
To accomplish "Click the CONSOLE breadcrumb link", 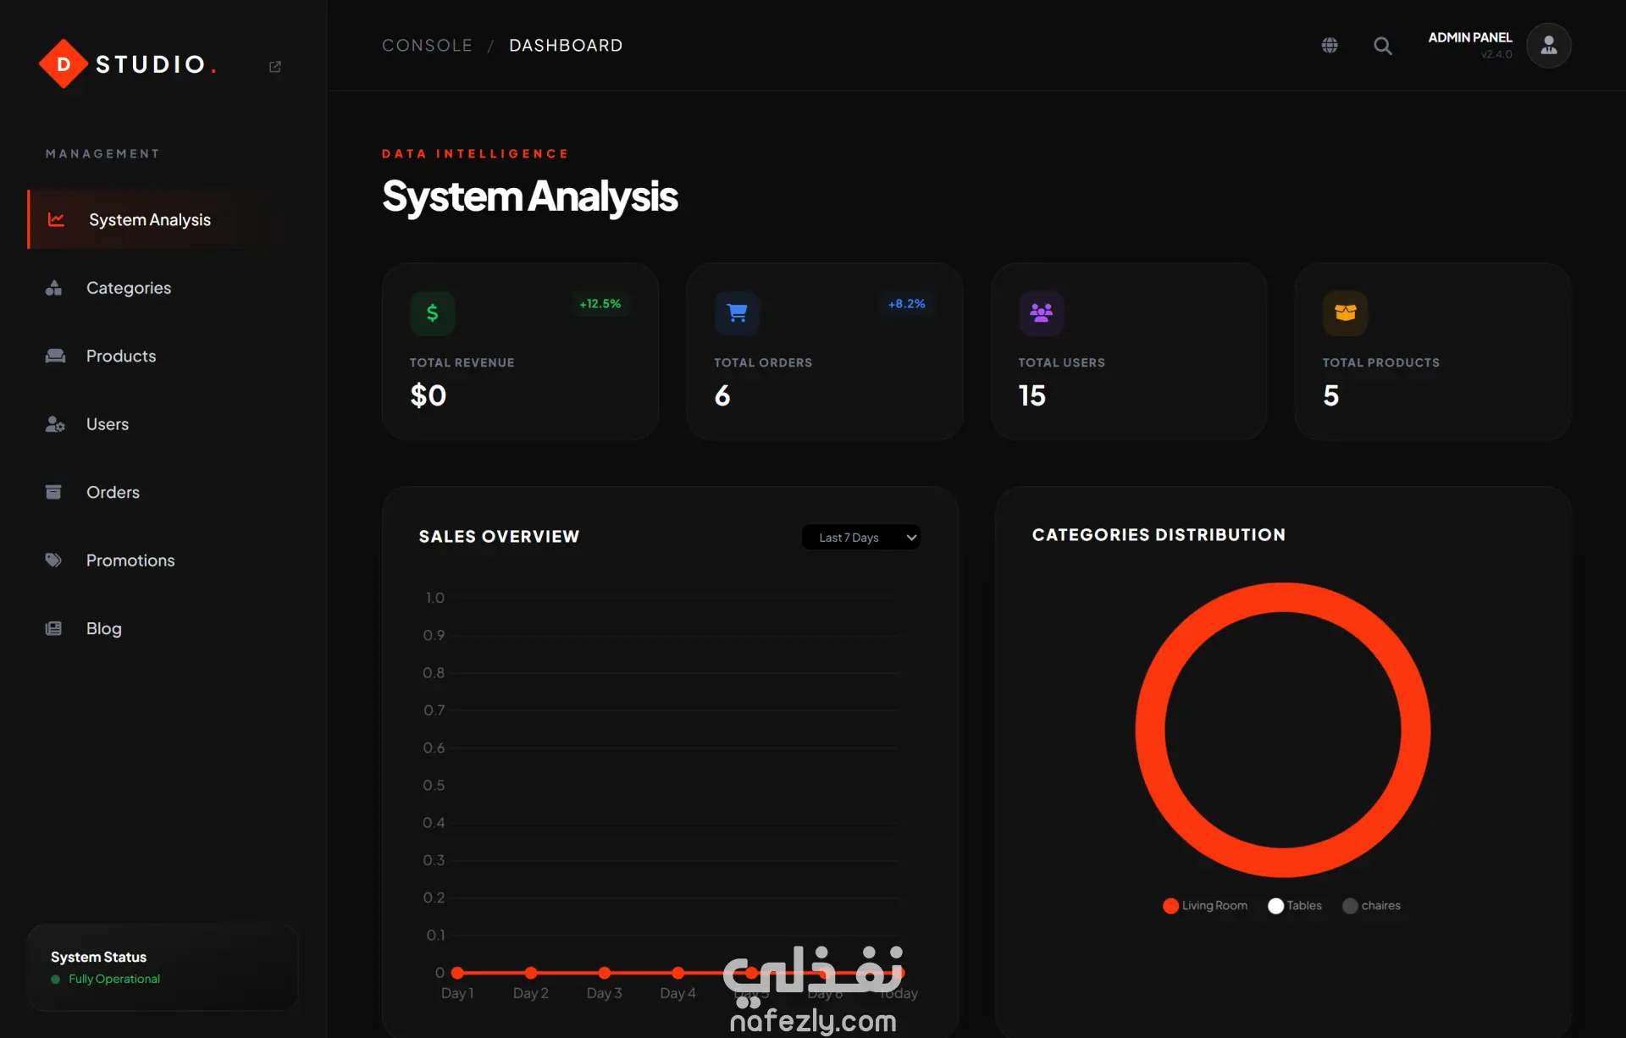I will coord(427,46).
